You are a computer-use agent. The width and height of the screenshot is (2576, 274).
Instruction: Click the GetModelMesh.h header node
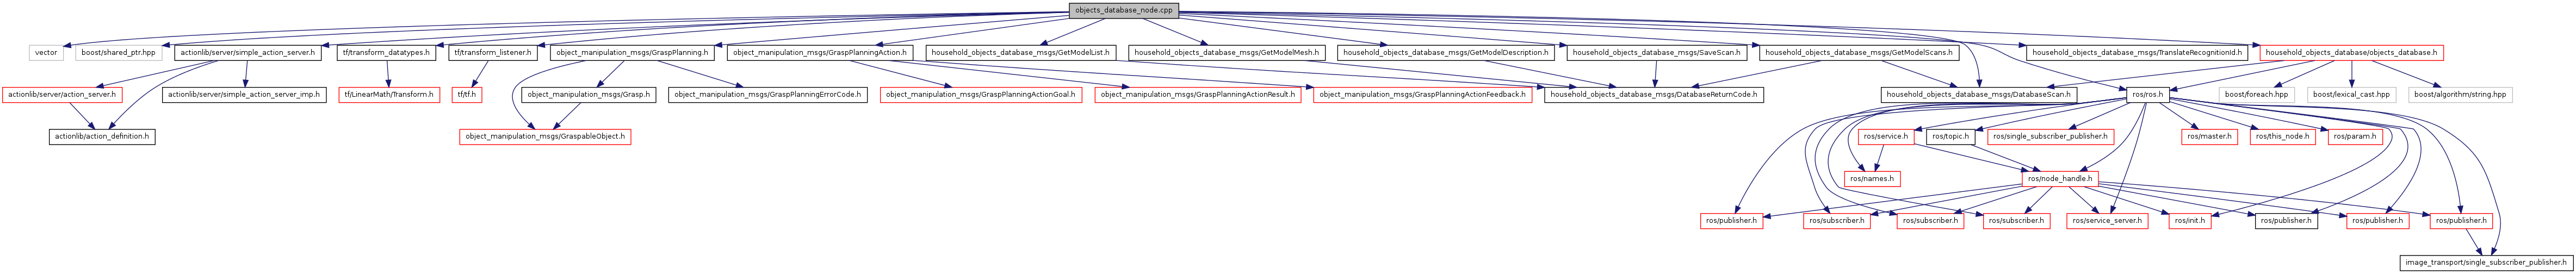(1226, 52)
